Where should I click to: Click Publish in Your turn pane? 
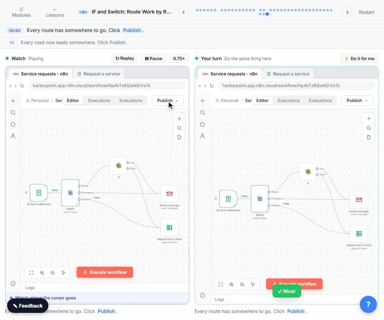[x=354, y=100]
